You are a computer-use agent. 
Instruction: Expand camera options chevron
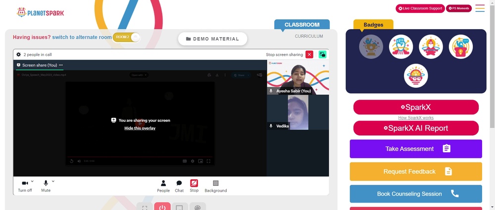click(32, 181)
